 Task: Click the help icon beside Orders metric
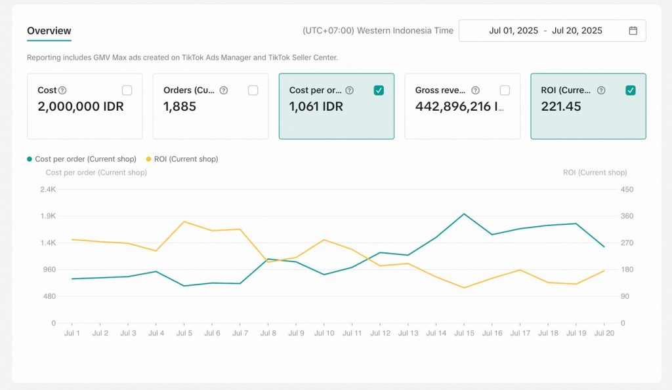pos(224,90)
